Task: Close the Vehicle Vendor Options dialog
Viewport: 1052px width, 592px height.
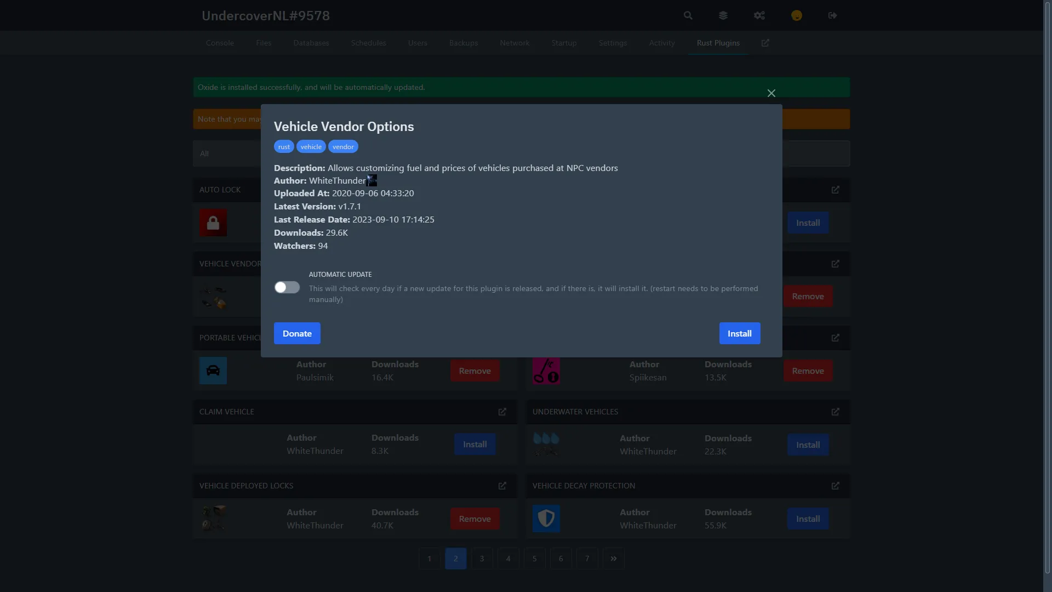Action: point(771,93)
